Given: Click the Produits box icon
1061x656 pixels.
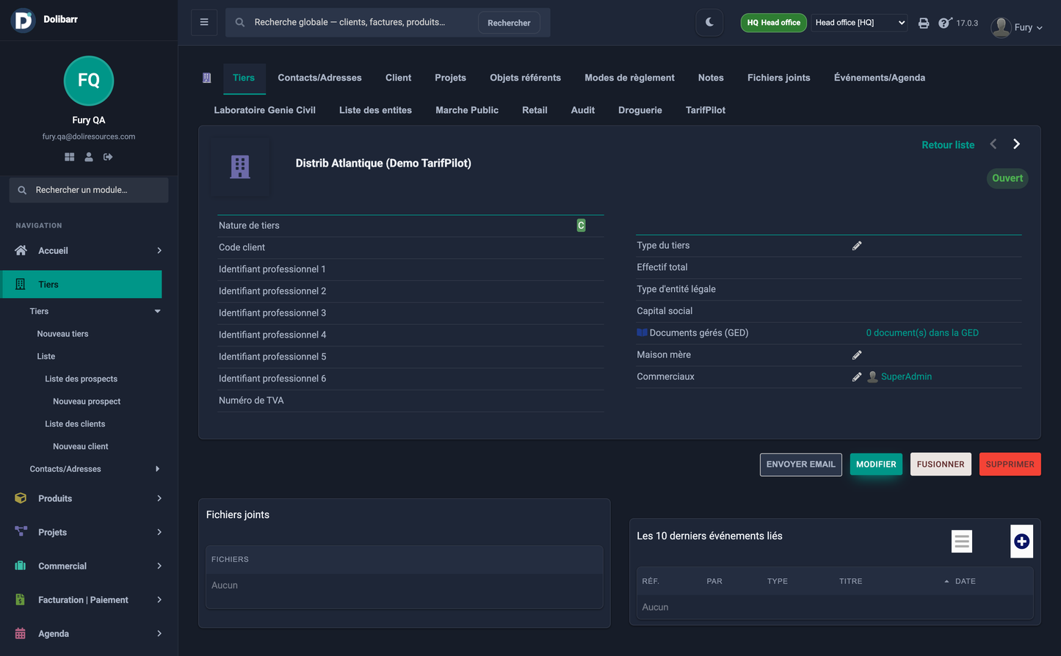Looking at the screenshot, I should coord(21,498).
